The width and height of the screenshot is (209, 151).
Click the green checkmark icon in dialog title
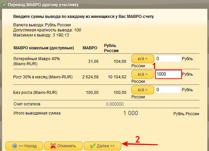tap(4, 4)
